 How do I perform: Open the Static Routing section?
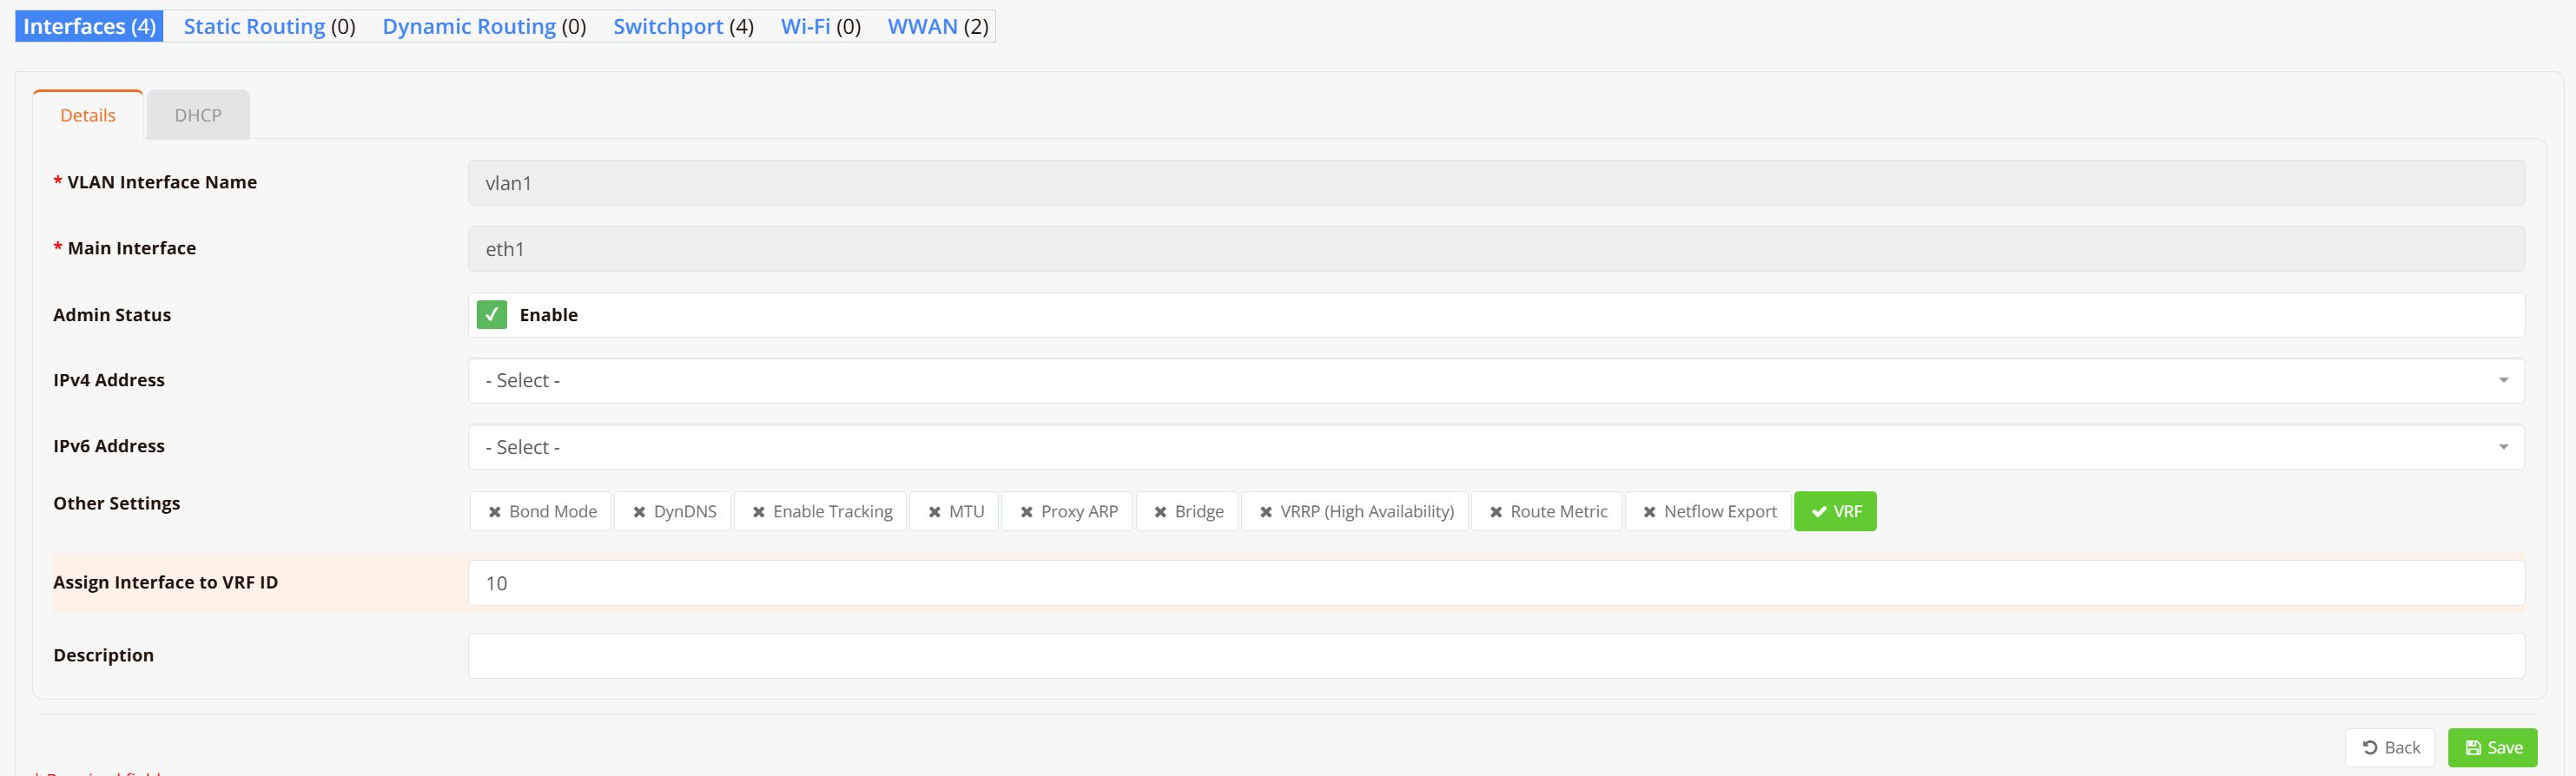pos(254,26)
